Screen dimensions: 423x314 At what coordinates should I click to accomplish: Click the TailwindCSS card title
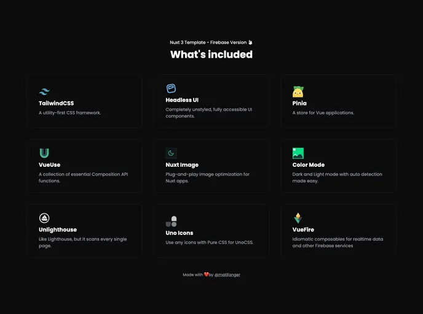coord(56,104)
